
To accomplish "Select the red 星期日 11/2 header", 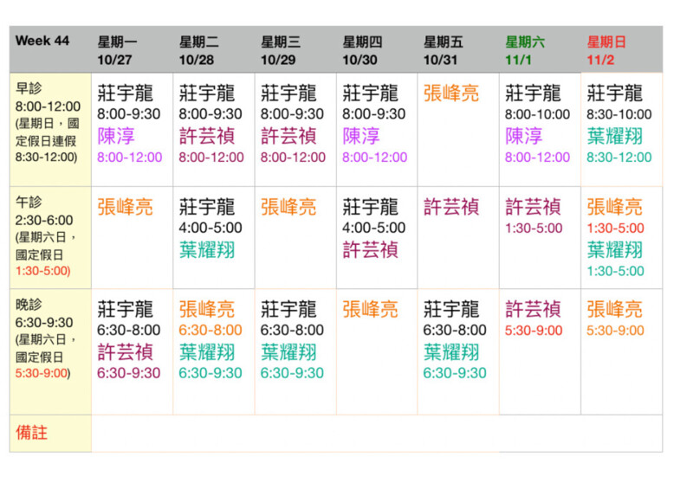I will point(606,50).
